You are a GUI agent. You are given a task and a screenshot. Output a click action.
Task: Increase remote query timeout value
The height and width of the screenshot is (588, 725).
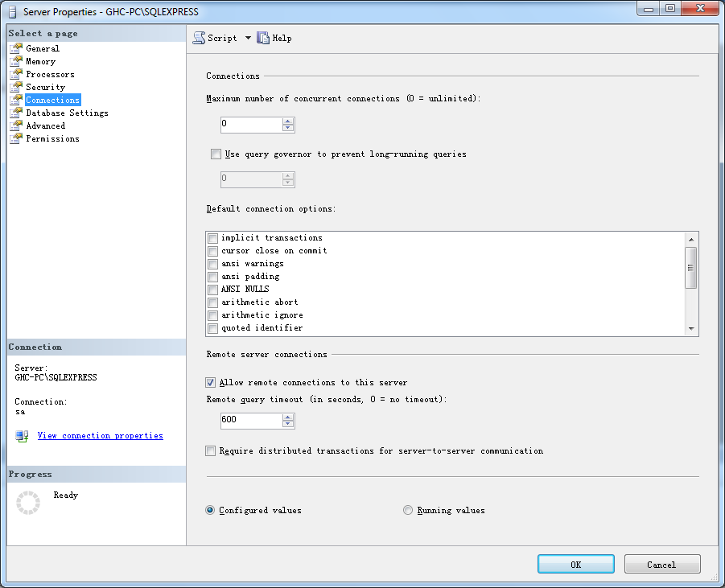pyautogui.click(x=288, y=417)
